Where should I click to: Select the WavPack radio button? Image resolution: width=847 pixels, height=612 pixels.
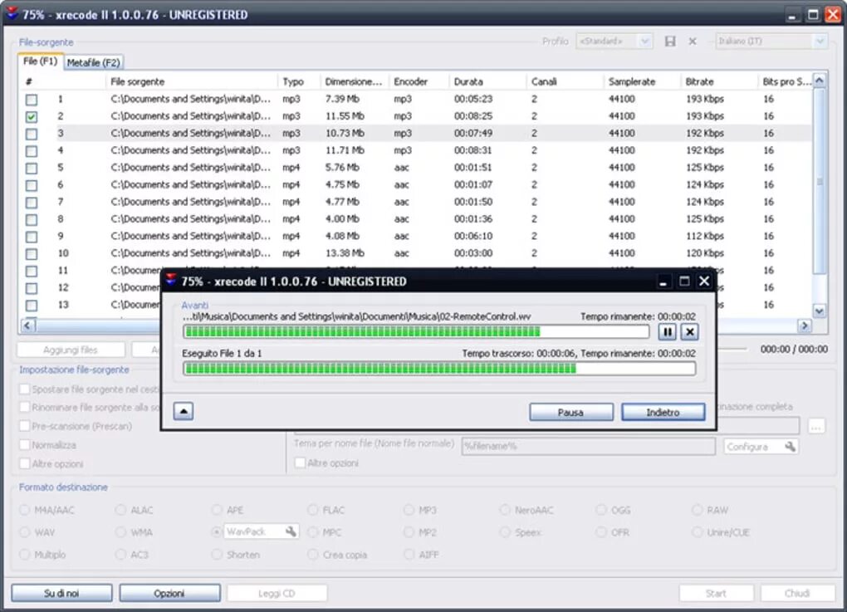[x=217, y=532]
